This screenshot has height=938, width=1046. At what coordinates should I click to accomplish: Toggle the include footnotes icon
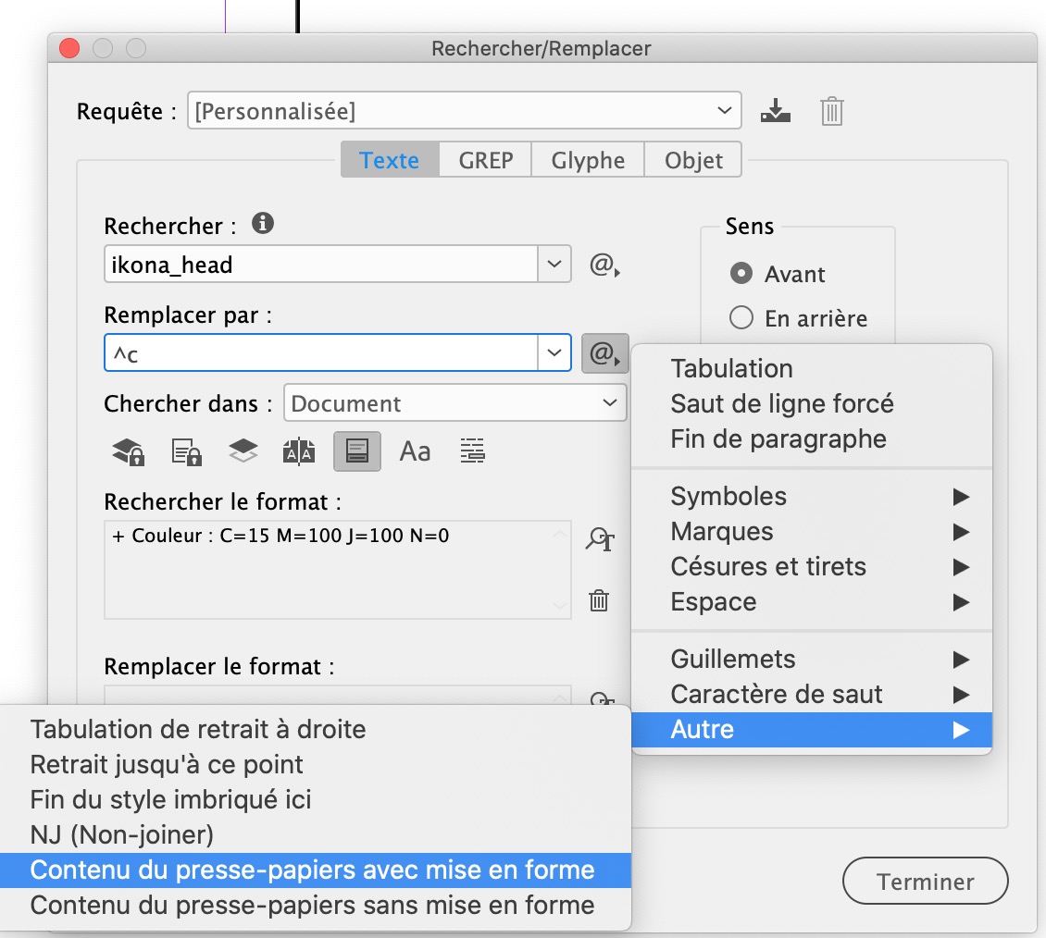click(x=357, y=451)
